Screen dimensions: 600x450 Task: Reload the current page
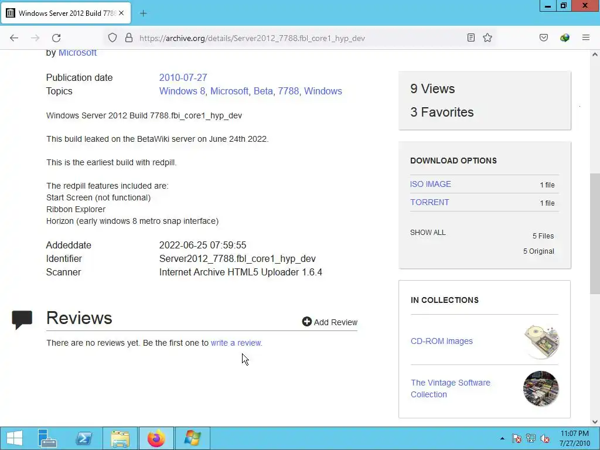(x=56, y=38)
